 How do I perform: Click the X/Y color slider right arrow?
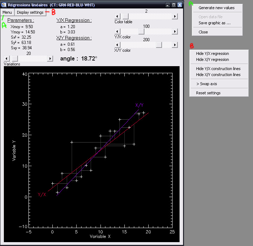point(175,45)
